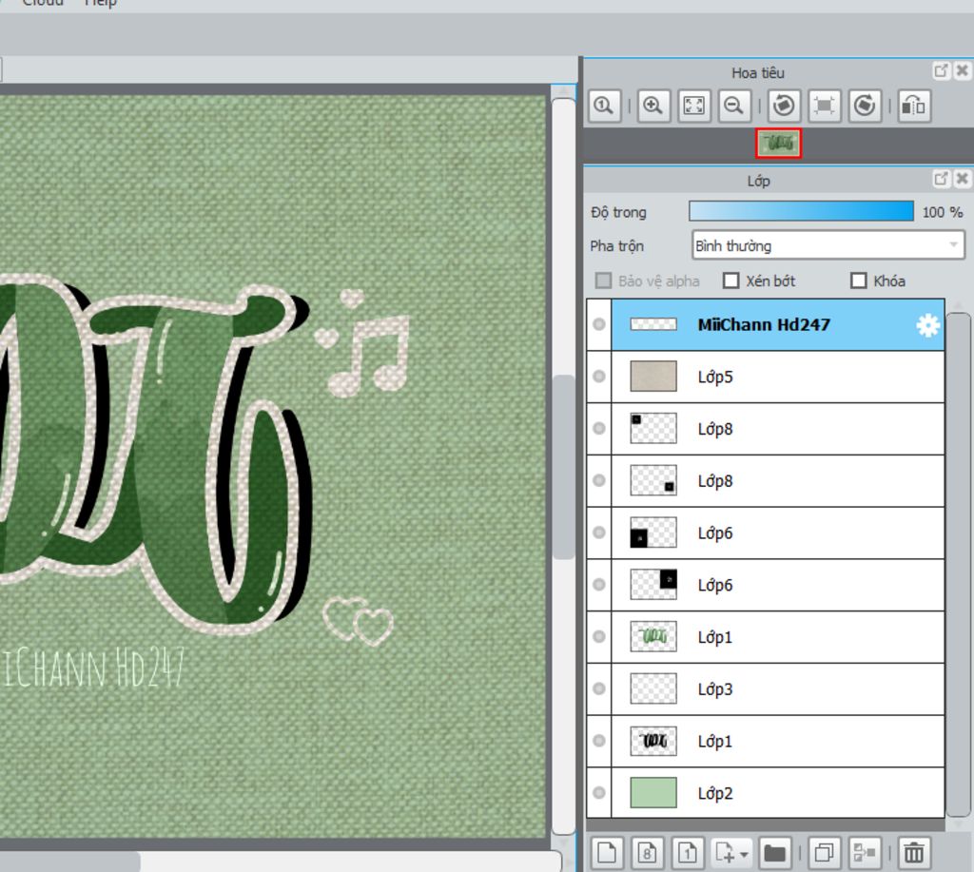Expand the add-layer dropdown arrow
Image resolution: width=974 pixels, height=872 pixels.
point(744,853)
